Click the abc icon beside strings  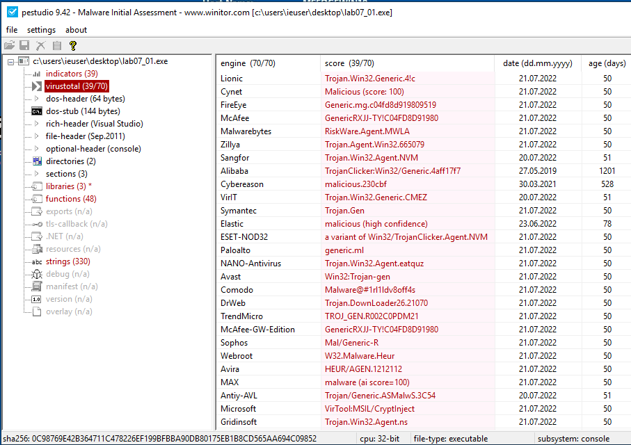coord(37,261)
